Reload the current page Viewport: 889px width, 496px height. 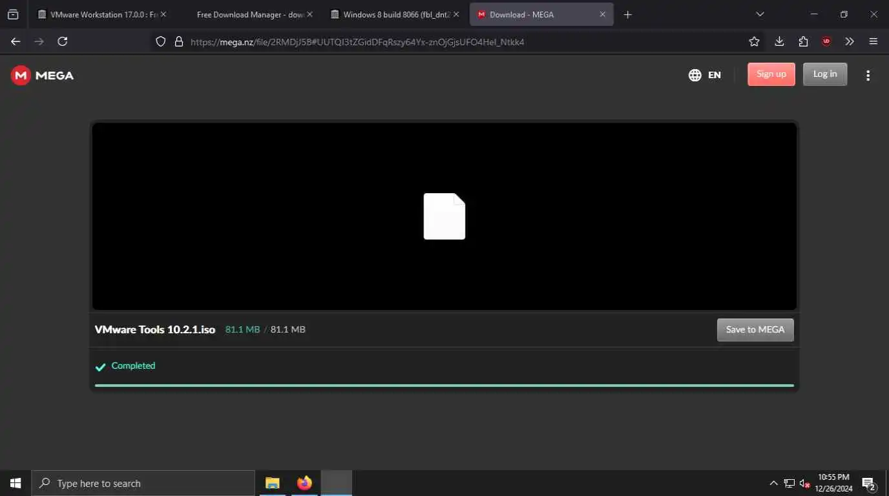63,41
